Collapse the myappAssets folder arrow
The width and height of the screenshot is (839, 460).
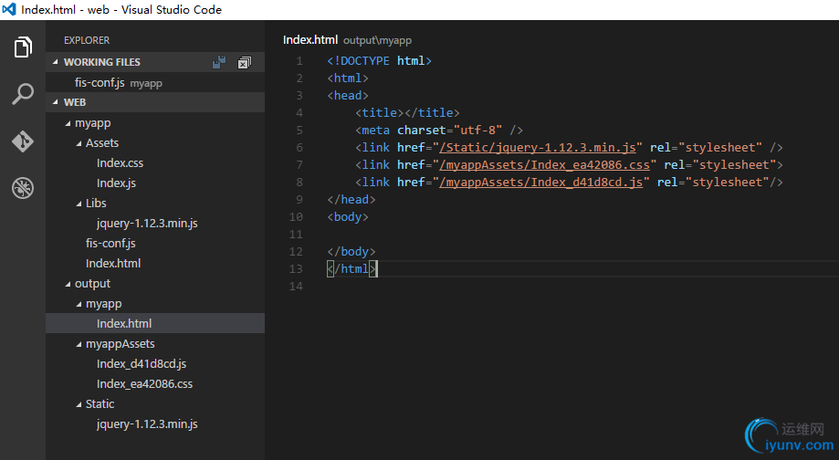point(79,344)
